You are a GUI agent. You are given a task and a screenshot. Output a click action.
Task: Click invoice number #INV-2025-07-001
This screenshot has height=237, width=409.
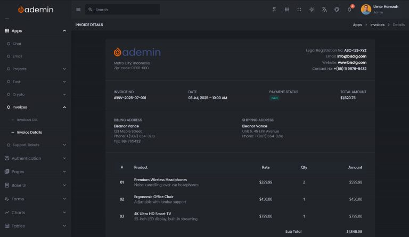pyautogui.click(x=130, y=98)
